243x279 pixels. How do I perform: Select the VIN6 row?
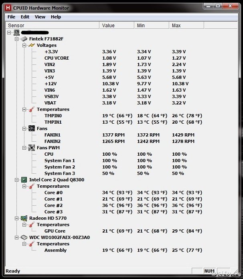(x=50, y=90)
